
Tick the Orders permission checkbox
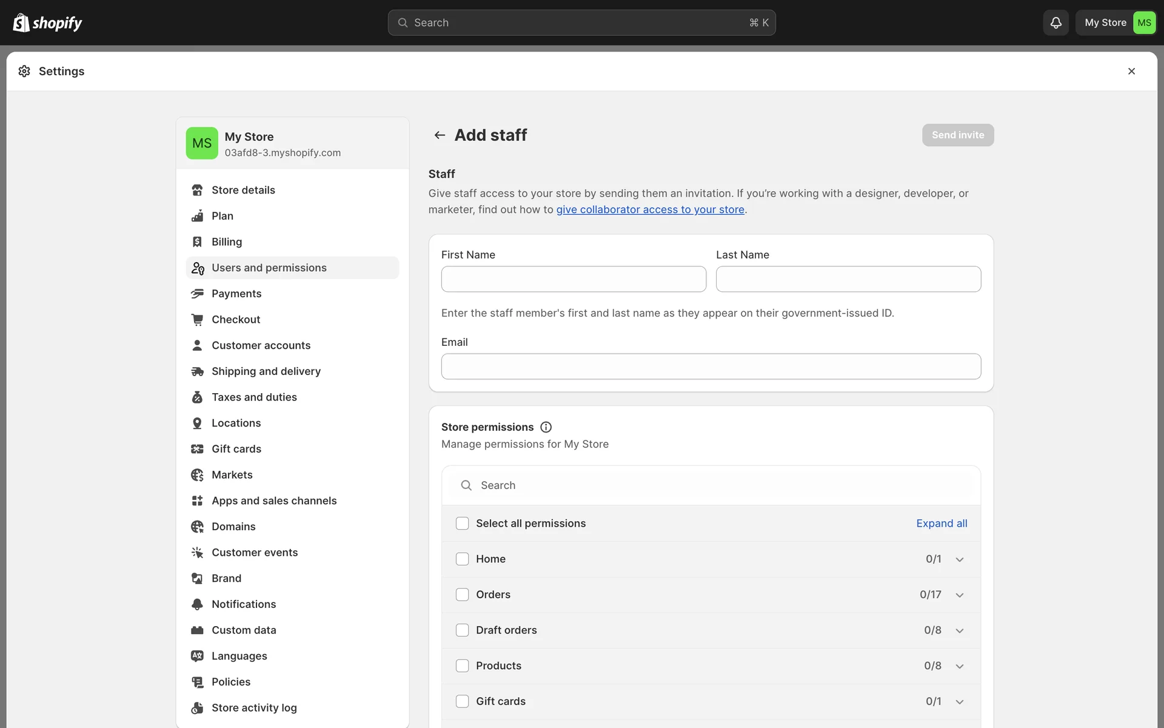click(462, 595)
